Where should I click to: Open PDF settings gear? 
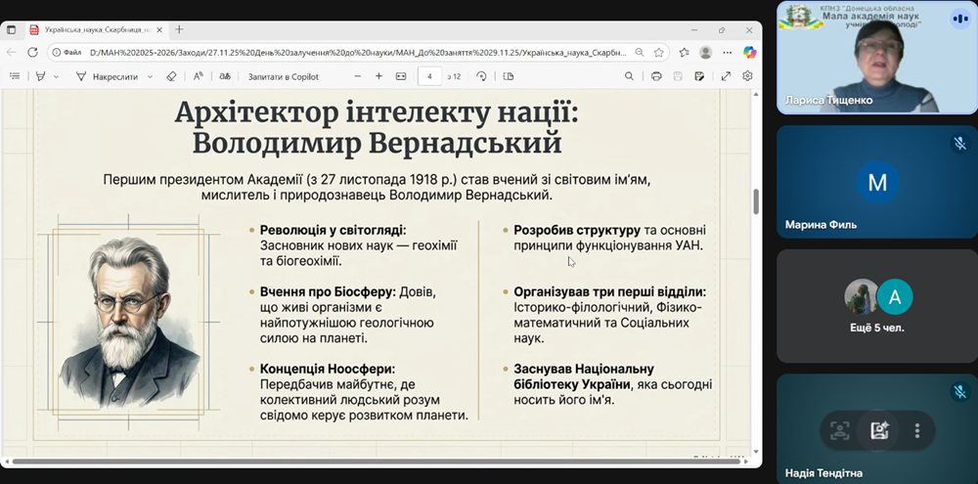click(747, 76)
